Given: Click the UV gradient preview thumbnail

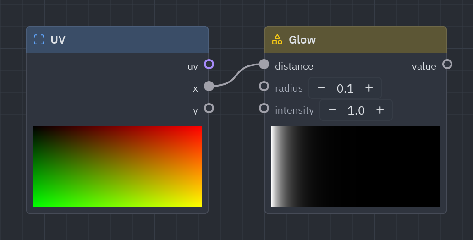Looking at the screenshot, I should (117, 167).
